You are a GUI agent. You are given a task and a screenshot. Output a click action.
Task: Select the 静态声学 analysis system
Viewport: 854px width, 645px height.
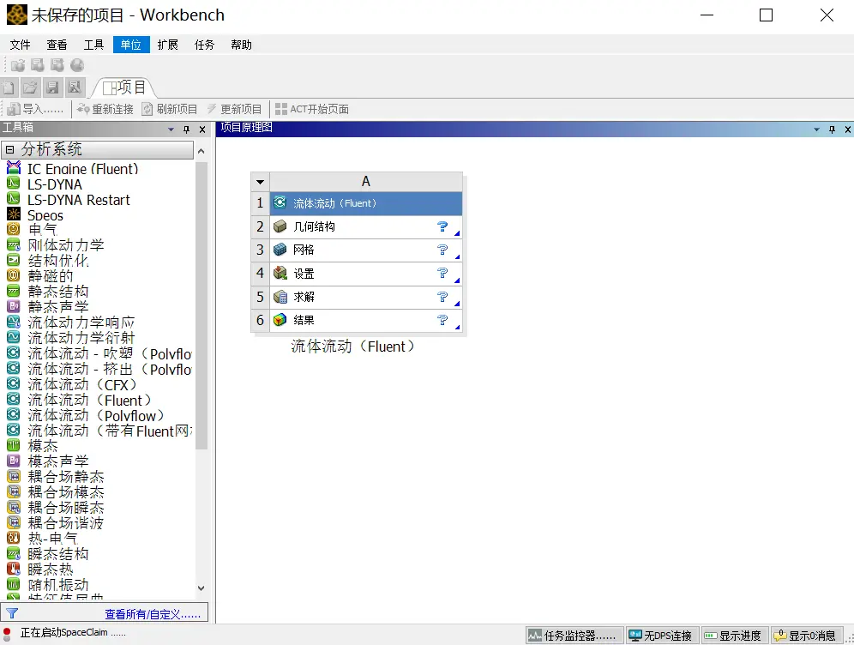[57, 307]
